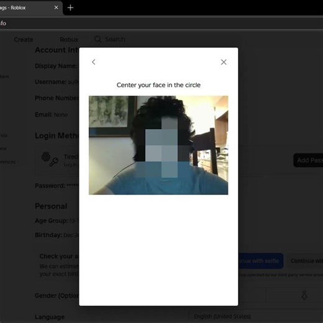The height and width of the screenshot is (323, 323).
Task: Close the face verification modal
Action: click(224, 62)
